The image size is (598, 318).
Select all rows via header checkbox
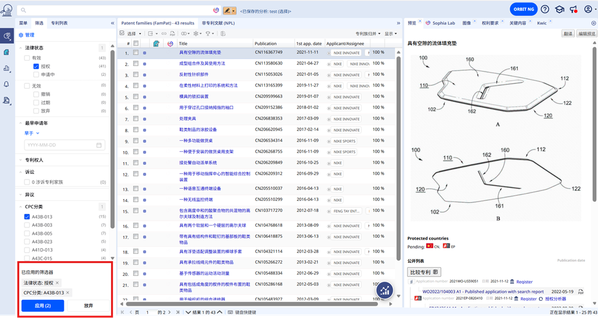click(136, 44)
